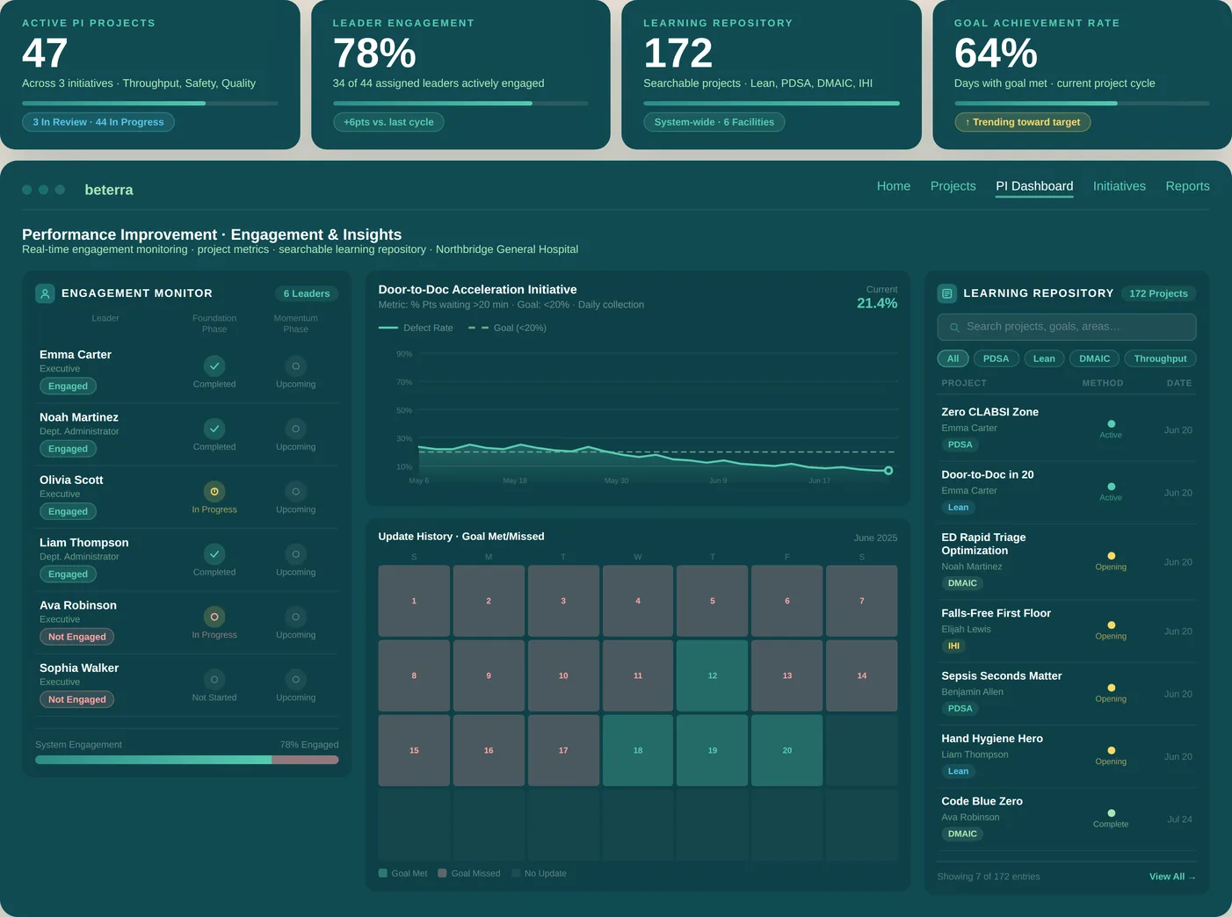Click the Learning Repository panel icon
The width and height of the screenshot is (1232, 917).
[946, 293]
